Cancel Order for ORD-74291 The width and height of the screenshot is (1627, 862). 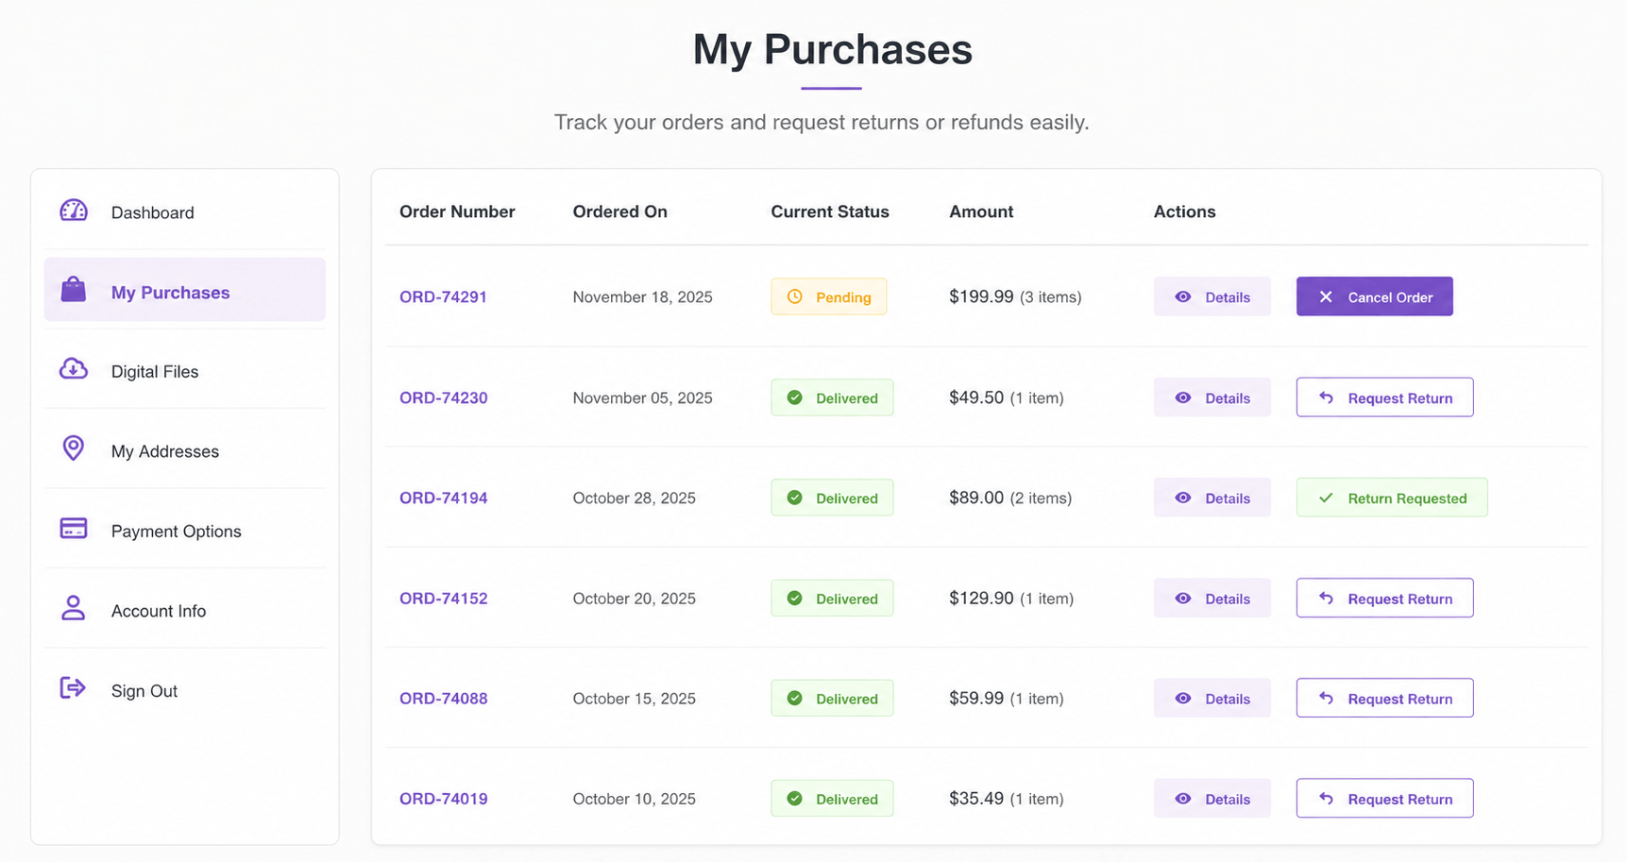(x=1374, y=296)
